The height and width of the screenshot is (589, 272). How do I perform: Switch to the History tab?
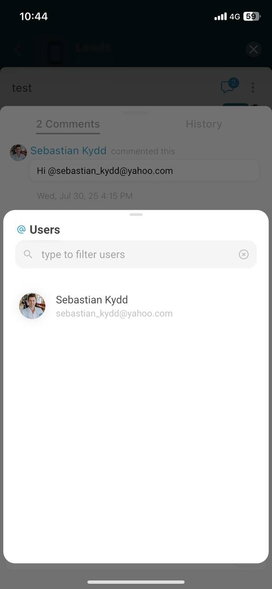pos(204,124)
